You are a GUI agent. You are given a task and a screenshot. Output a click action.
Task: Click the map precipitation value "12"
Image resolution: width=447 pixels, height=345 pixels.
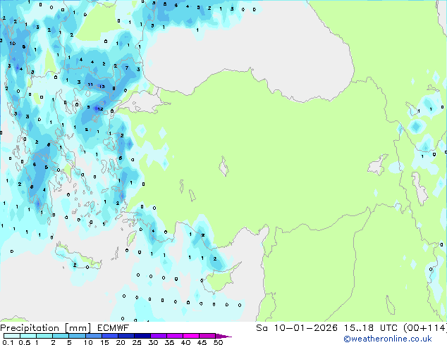pos(100,109)
